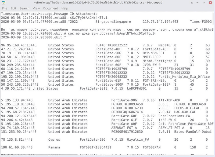215x157 pixels.
Task: Click hostname 'JVDB-FW'
Action: [x=150, y=65]
